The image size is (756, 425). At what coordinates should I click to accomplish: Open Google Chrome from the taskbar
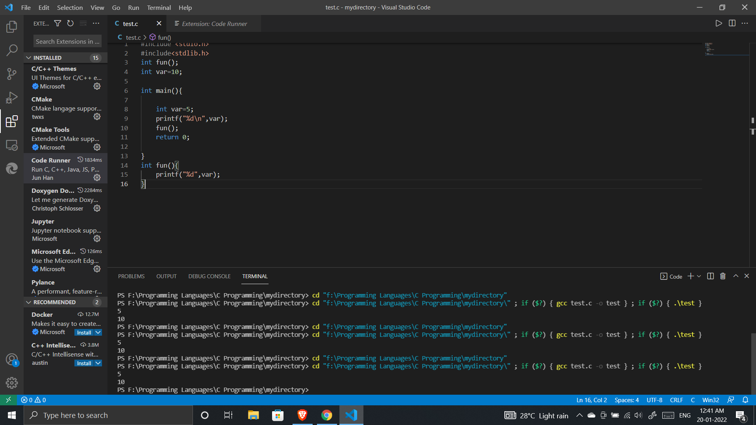click(326, 415)
